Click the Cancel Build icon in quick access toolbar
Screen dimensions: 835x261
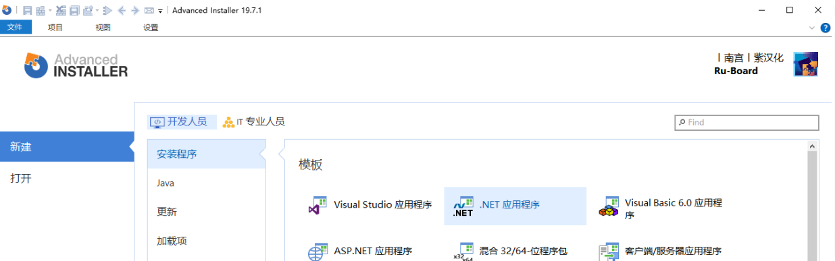tap(61, 10)
